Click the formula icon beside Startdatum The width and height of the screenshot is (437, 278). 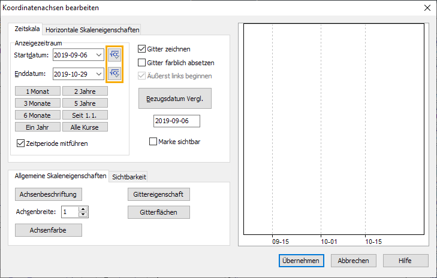pyautogui.click(x=115, y=56)
